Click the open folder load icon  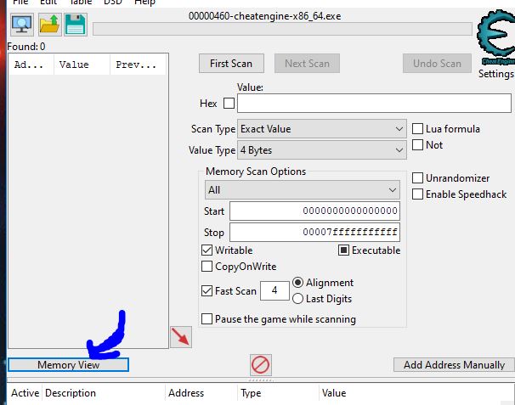pyautogui.click(x=48, y=25)
